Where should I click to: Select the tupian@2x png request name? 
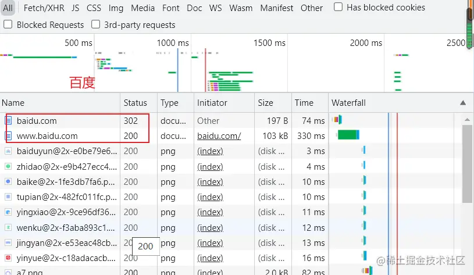click(x=67, y=197)
